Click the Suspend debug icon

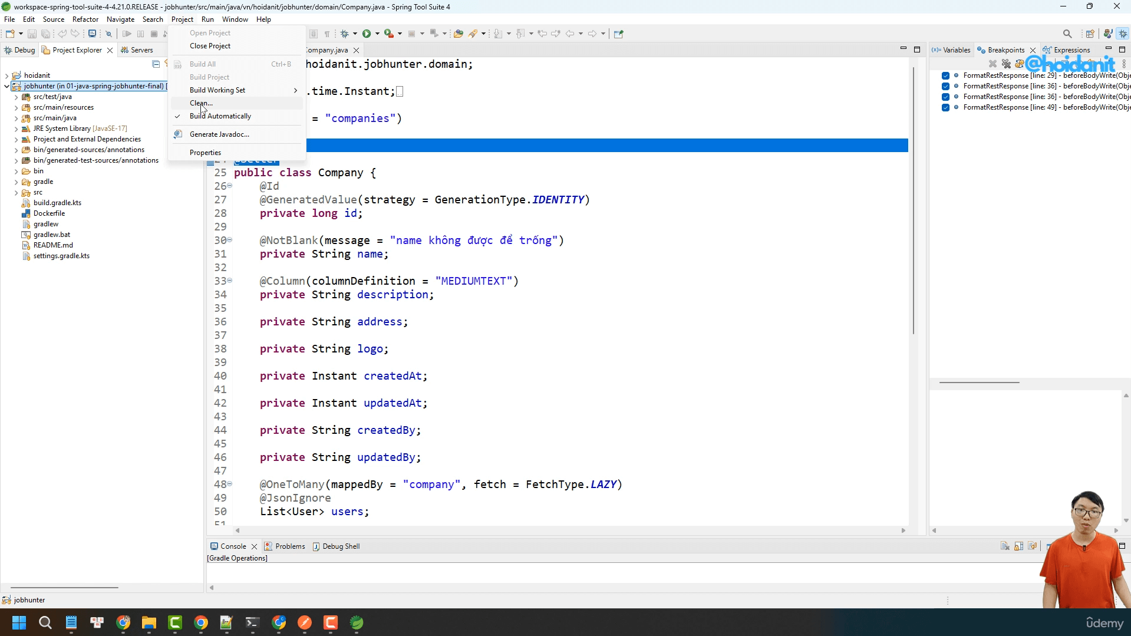tap(140, 34)
